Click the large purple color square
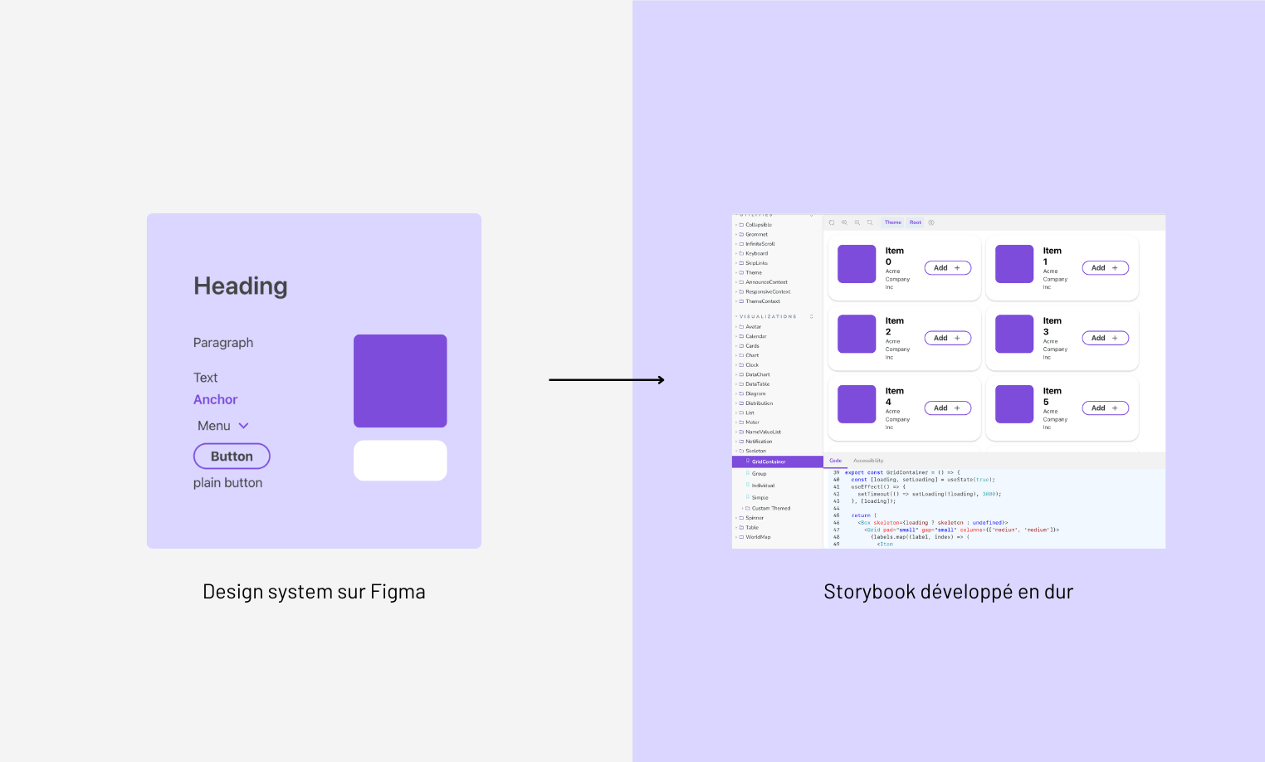The width and height of the screenshot is (1265, 762). [400, 381]
